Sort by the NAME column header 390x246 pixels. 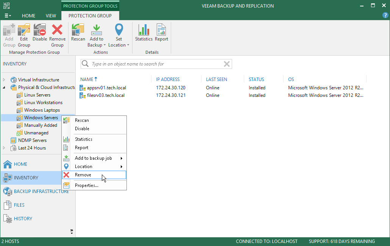click(x=87, y=79)
